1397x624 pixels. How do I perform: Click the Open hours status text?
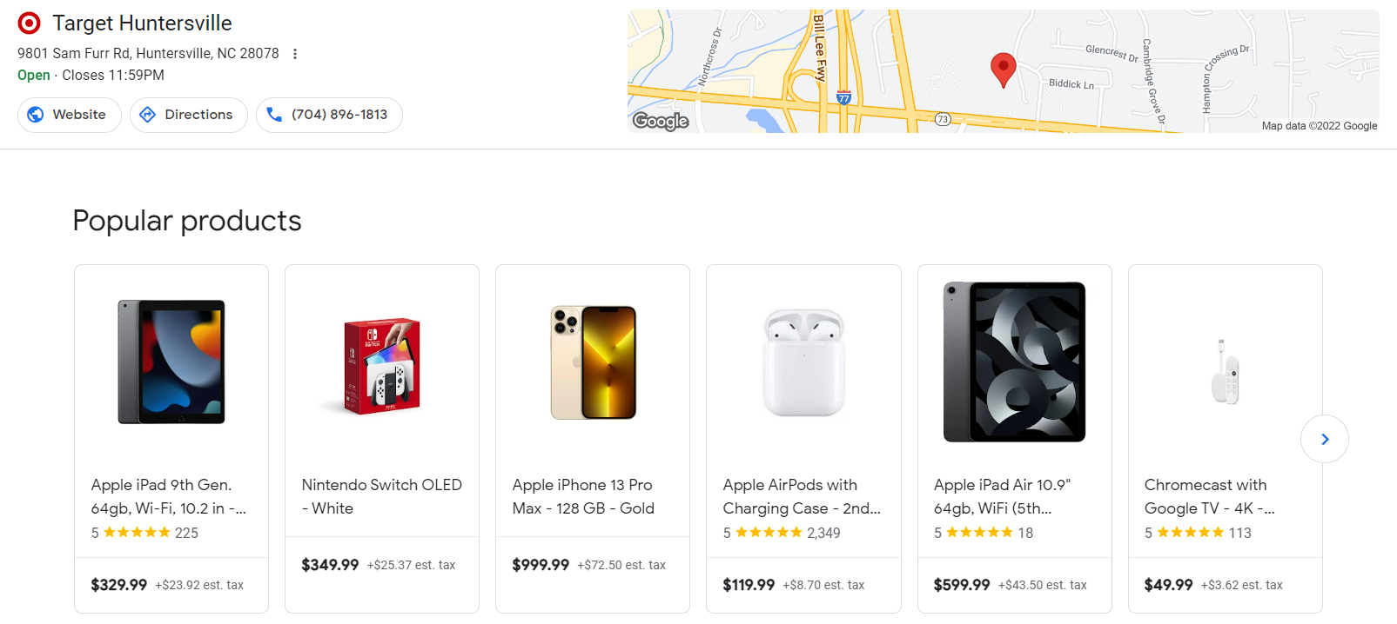coord(33,76)
